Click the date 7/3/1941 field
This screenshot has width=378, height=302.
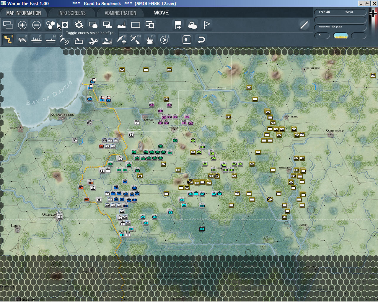click(x=325, y=12)
